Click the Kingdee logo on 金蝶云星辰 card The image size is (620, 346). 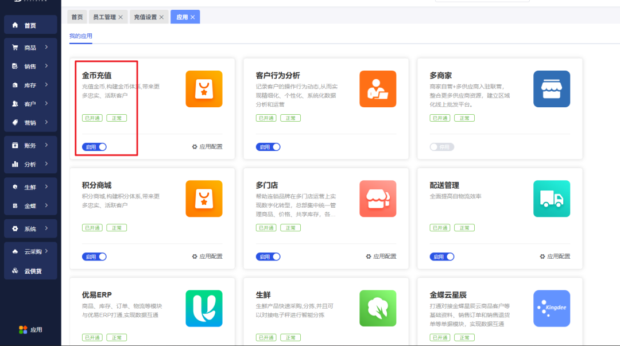tap(552, 308)
